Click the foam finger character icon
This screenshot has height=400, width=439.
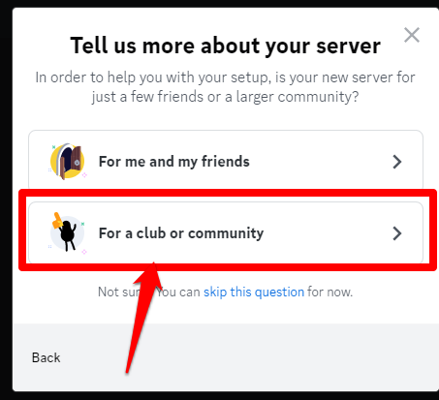point(67,232)
